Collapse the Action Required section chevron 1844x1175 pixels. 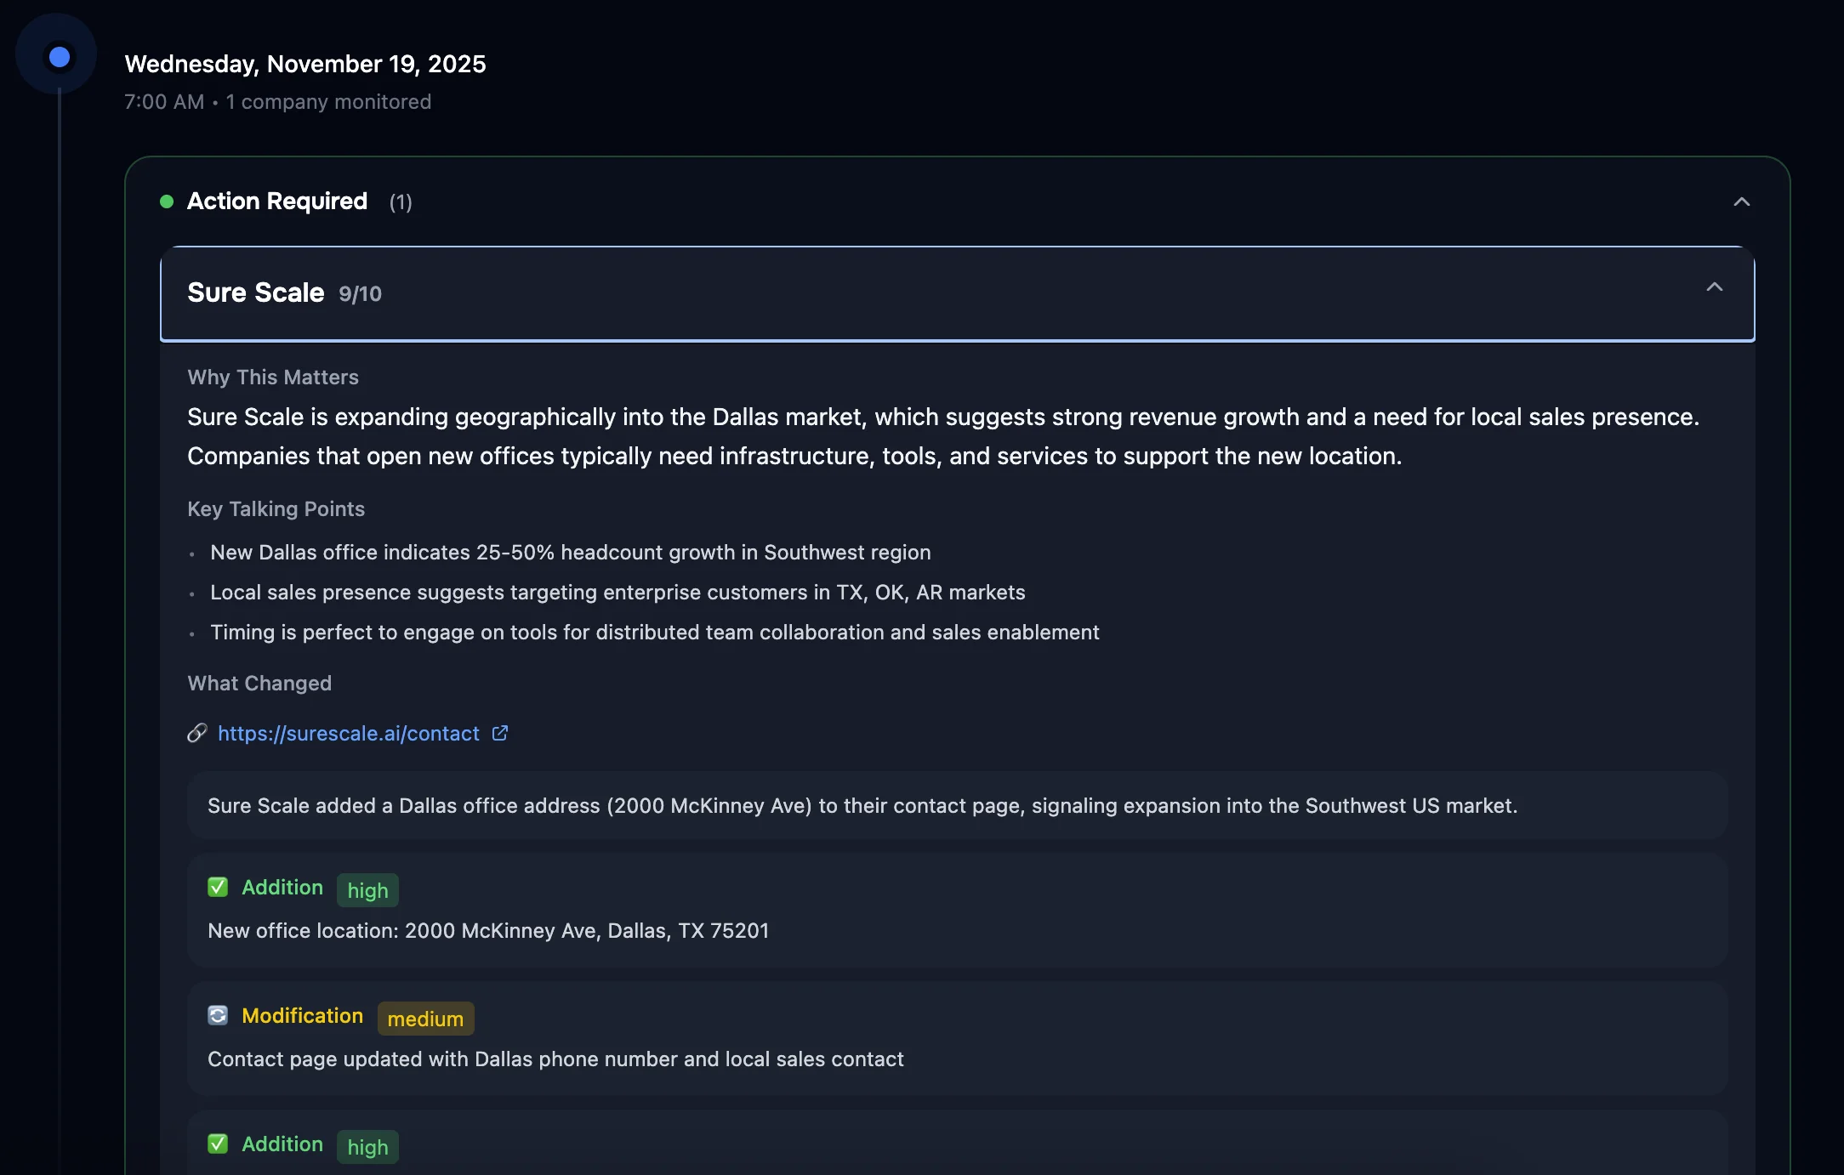[1741, 202]
